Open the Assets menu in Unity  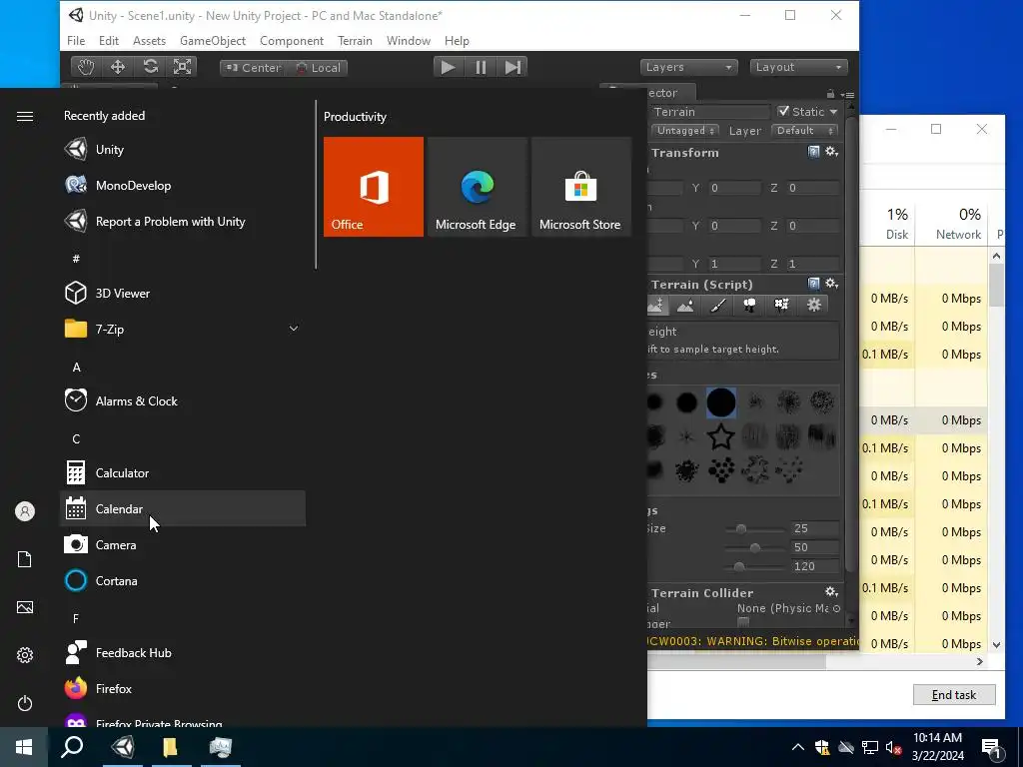tap(150, 40)
